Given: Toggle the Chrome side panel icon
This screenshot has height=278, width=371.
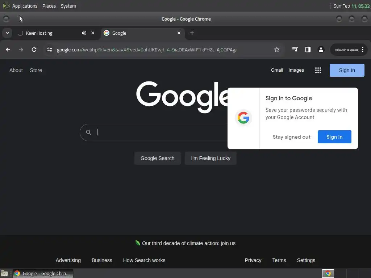Looking at the screenshot, I should pyautogui.click(x=308, y=49).
